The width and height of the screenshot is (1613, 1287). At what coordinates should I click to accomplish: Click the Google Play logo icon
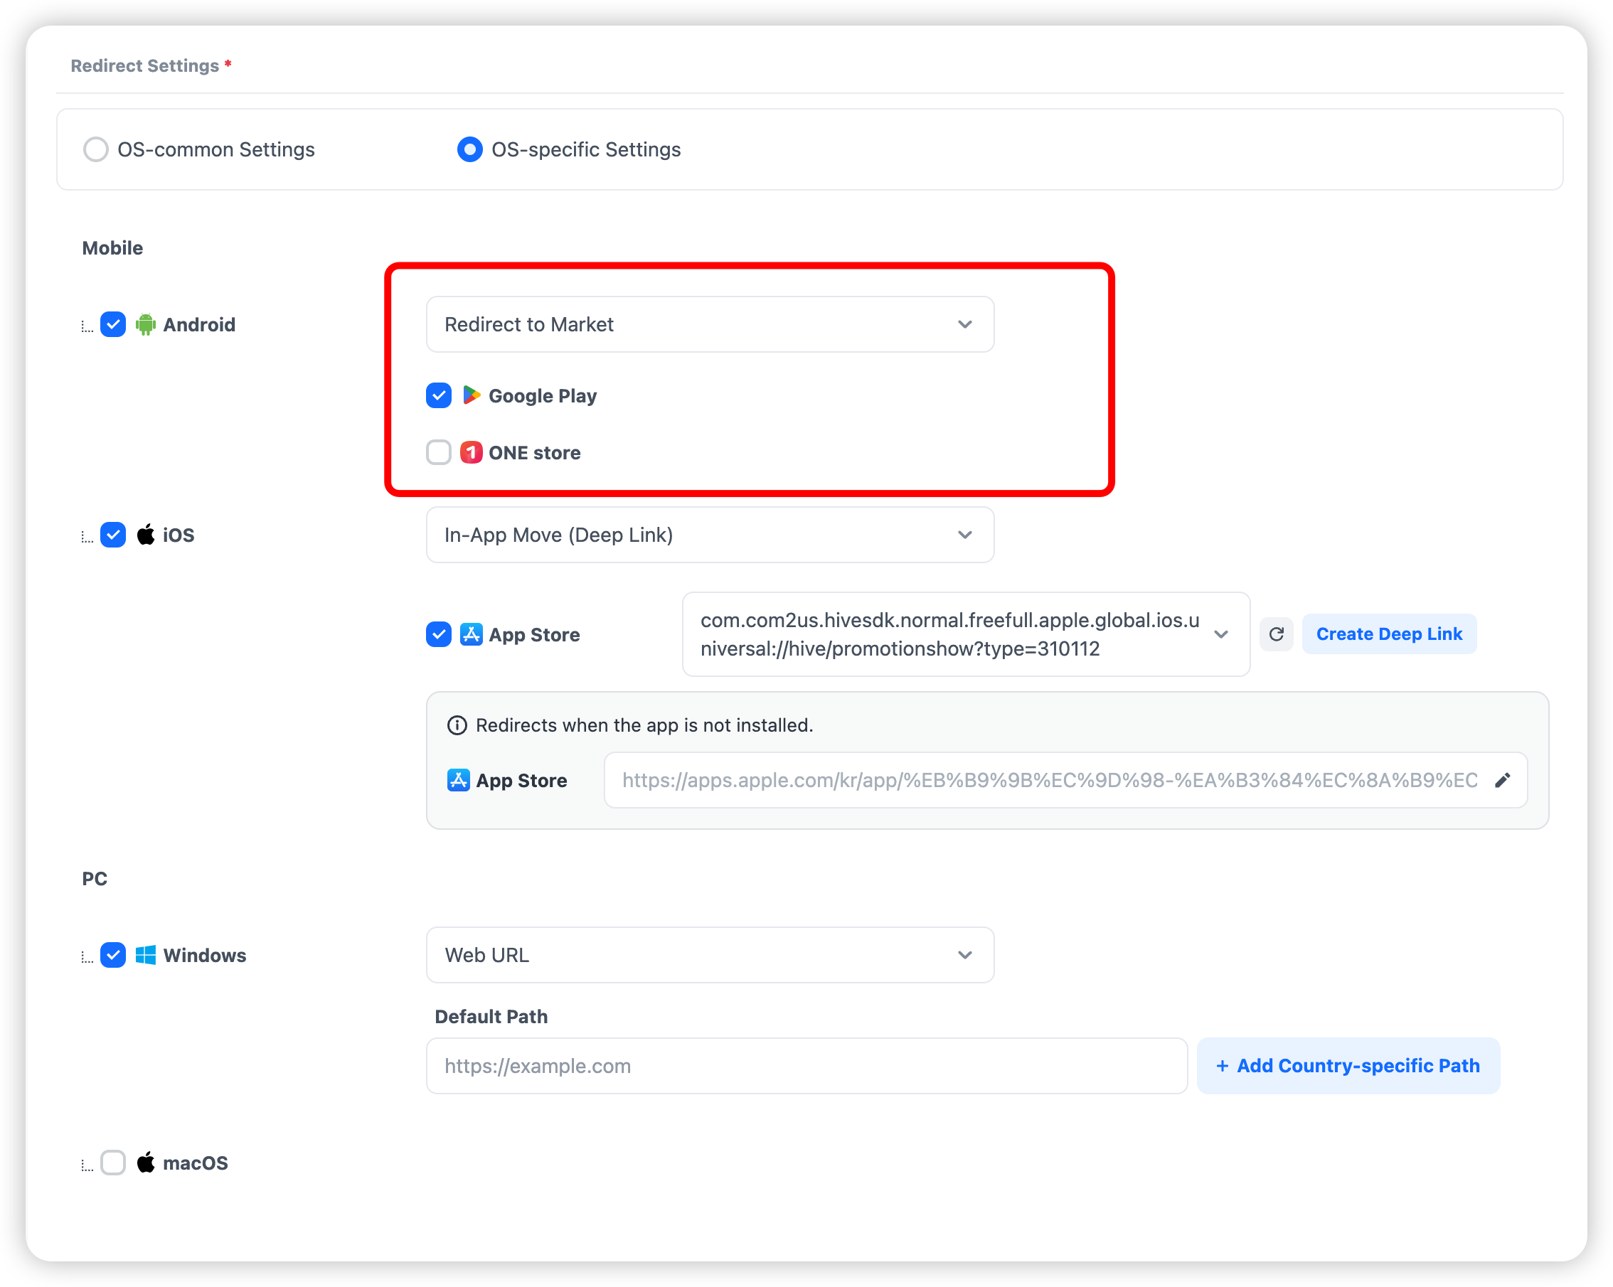click(x=472, y=395)
